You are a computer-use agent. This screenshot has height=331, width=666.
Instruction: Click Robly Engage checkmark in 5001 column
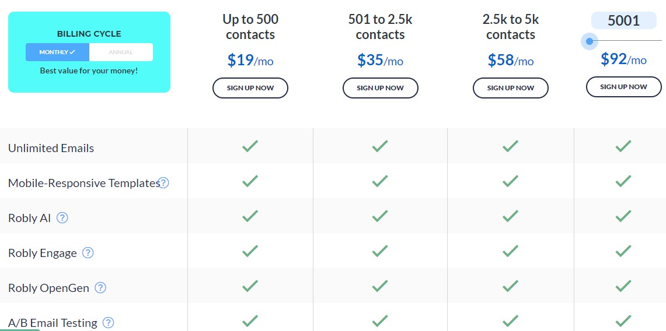(x=623, y=251)
